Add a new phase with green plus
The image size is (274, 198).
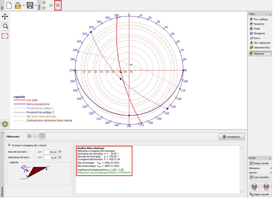click(44, 3)
